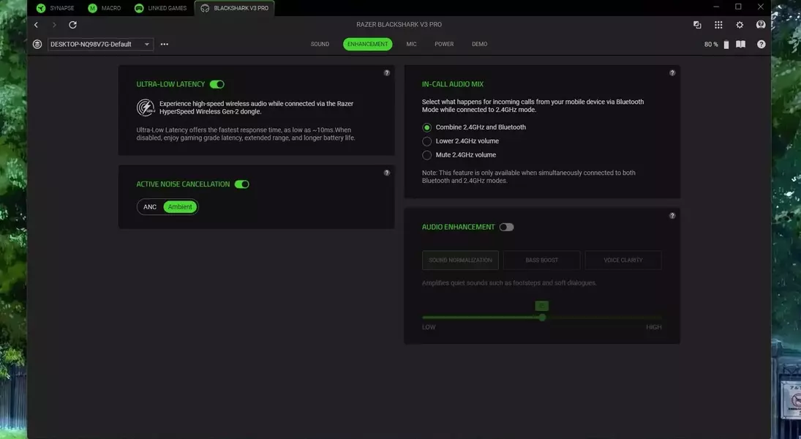Screen dimensions: 801x439
Task: Open the apps grid icon
Action: tap(718, 25)
